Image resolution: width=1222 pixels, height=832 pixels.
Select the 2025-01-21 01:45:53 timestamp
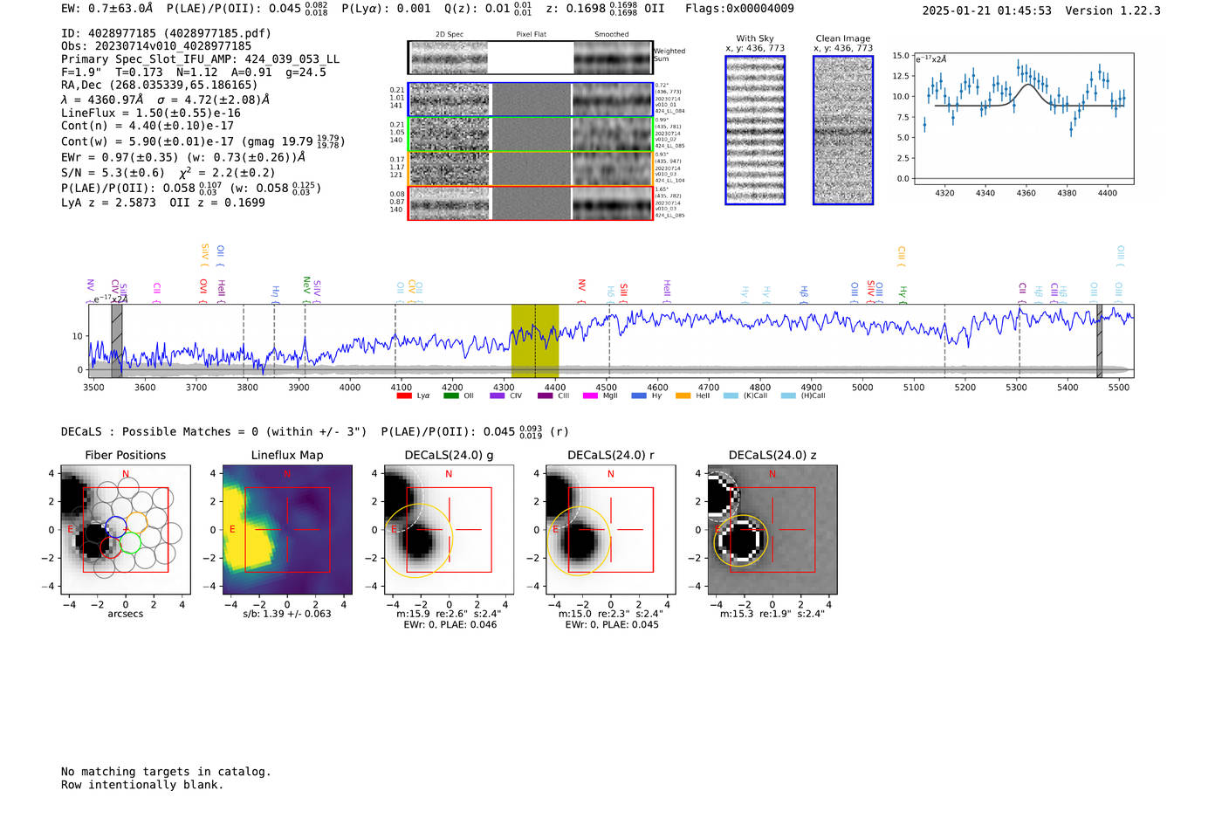[x=987, y=10]
